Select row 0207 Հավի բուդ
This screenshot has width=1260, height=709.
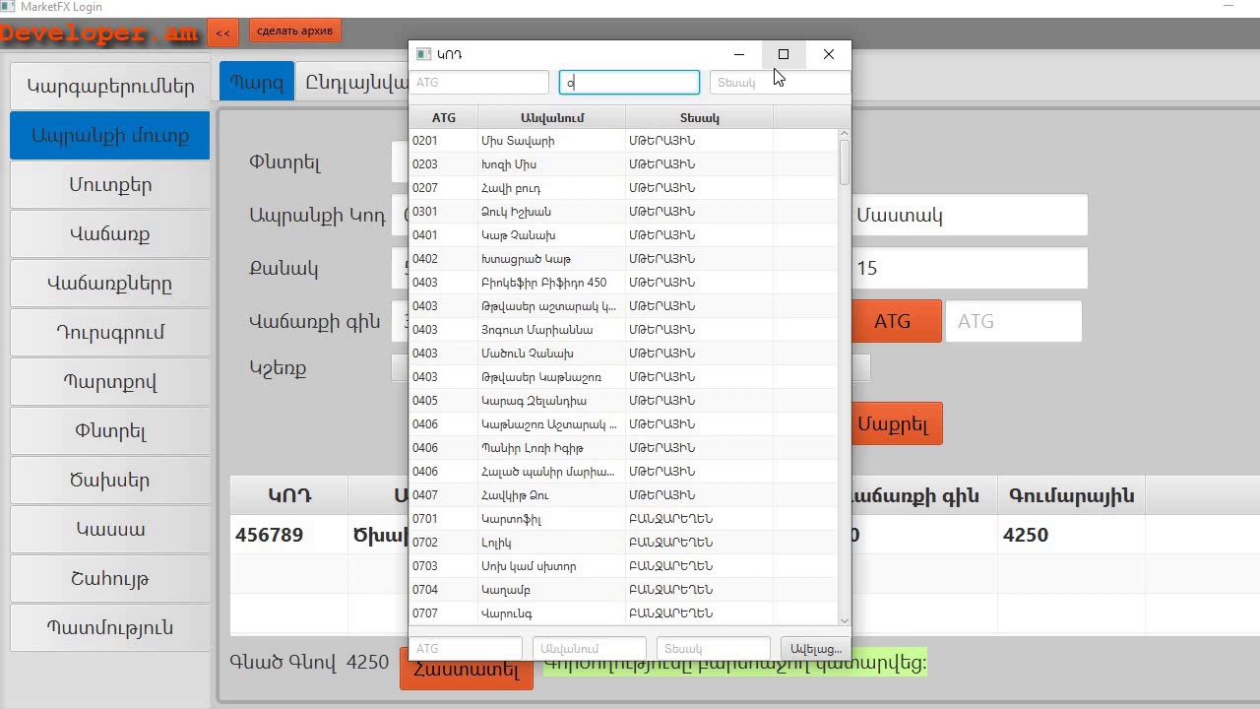click(x=624, y=188)
